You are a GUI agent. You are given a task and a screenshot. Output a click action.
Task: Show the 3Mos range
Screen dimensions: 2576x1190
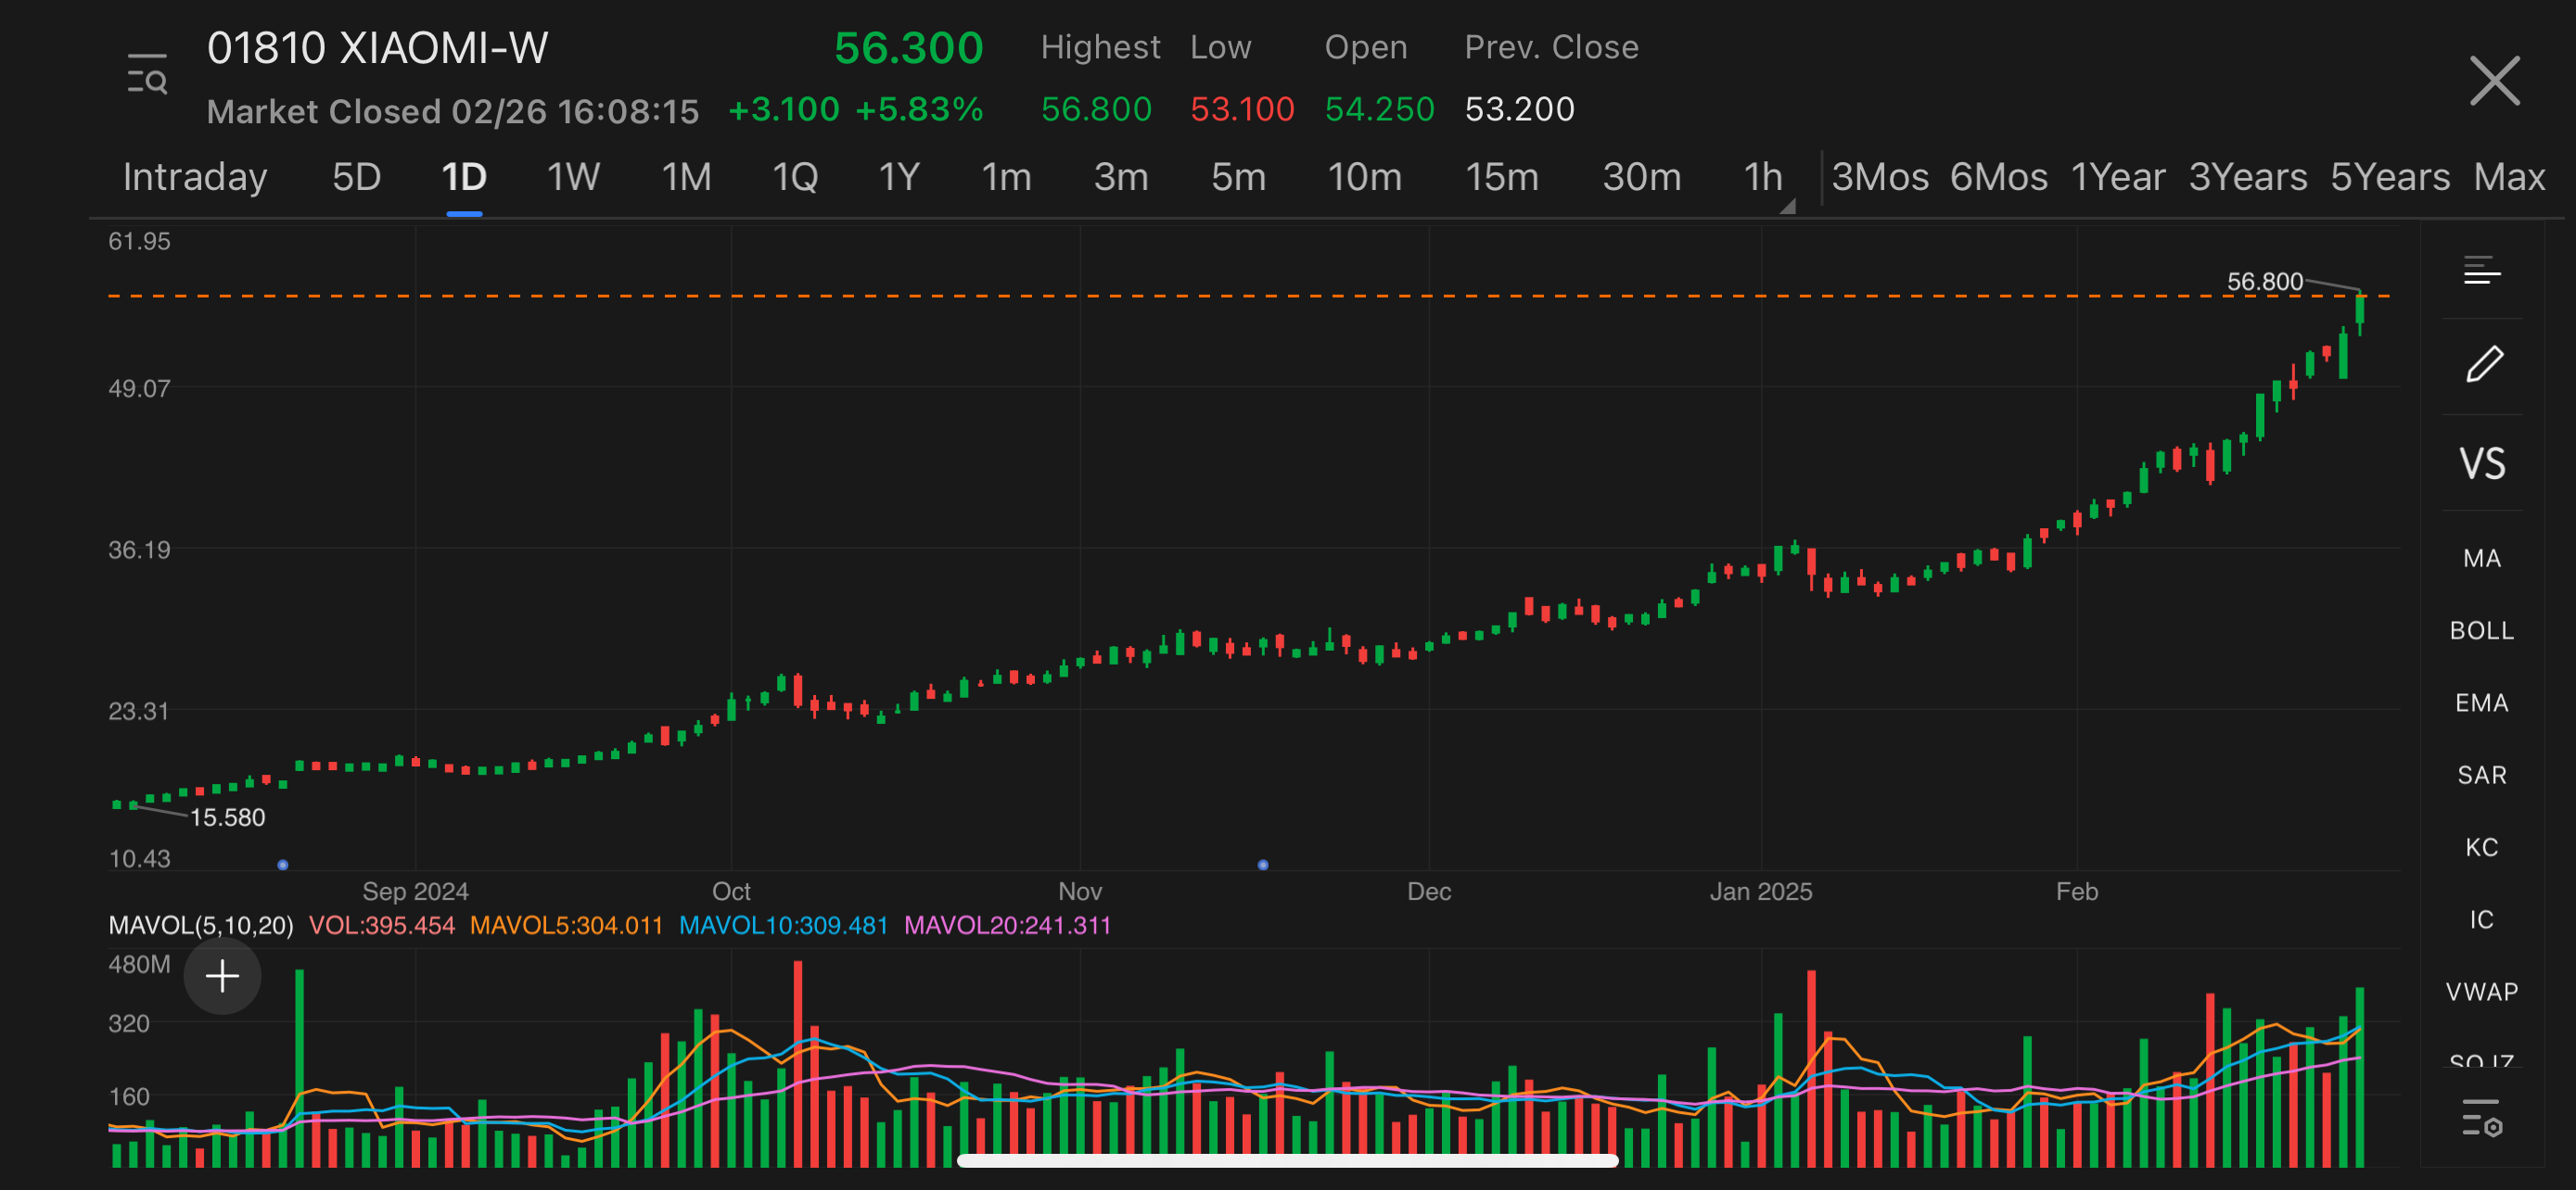point(1879,177)
